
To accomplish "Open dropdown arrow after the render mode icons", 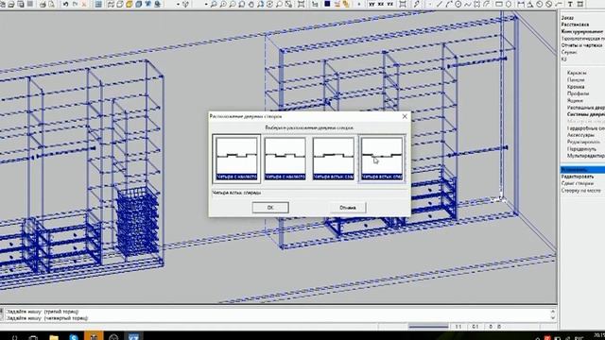I will [178, 4].
